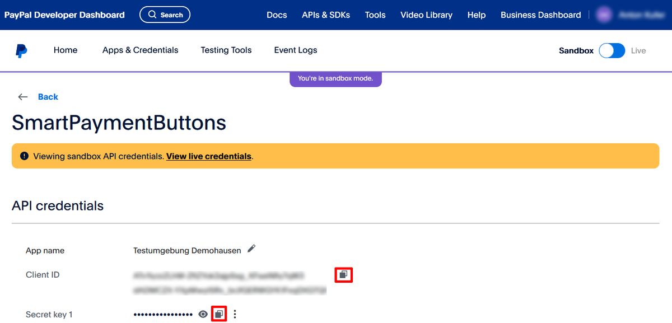Viewport: 672px width, 323px height.
Task: Select the Home tab
Action: point(66,50)
